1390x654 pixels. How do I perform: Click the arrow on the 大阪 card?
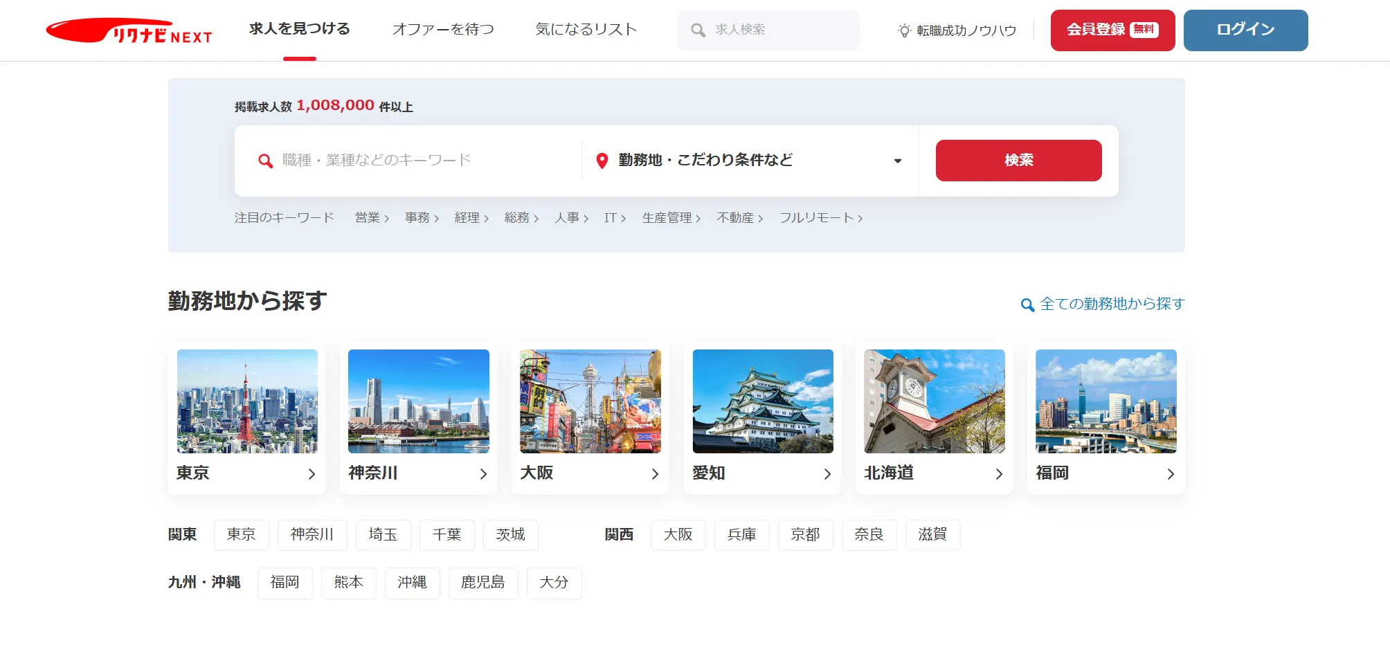click(655, 474)
